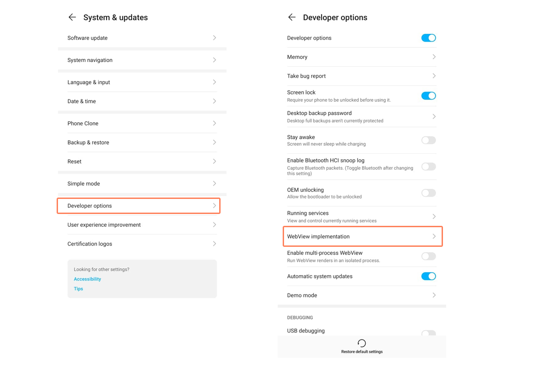This screenshot has width=548, height=365.
Task: Open Software update chevron
Action: tap(214, 38)
